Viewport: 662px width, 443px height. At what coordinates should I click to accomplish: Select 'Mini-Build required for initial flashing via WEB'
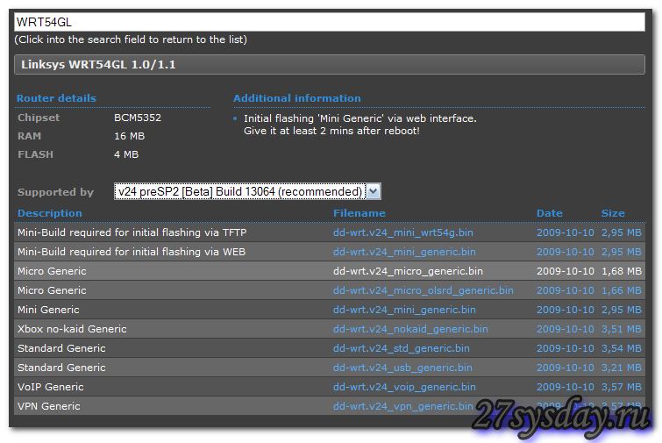(x=132, y=252)
